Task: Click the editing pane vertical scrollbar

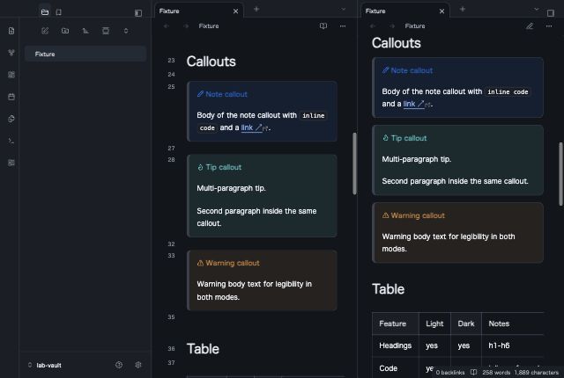Action: coord(354,164)
